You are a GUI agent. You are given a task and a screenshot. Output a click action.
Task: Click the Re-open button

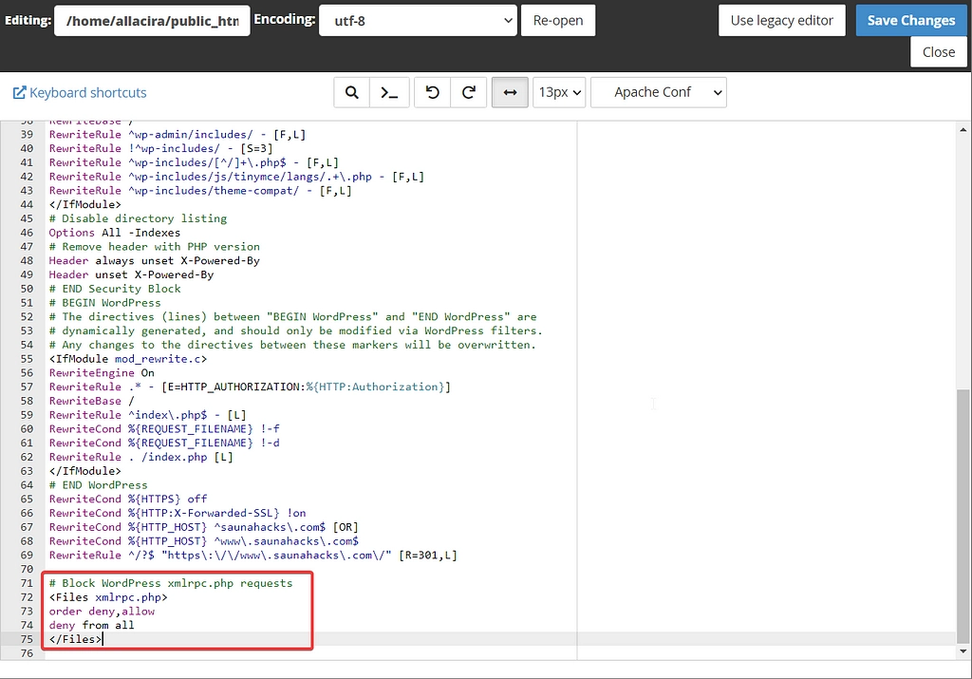pos(558,21)
